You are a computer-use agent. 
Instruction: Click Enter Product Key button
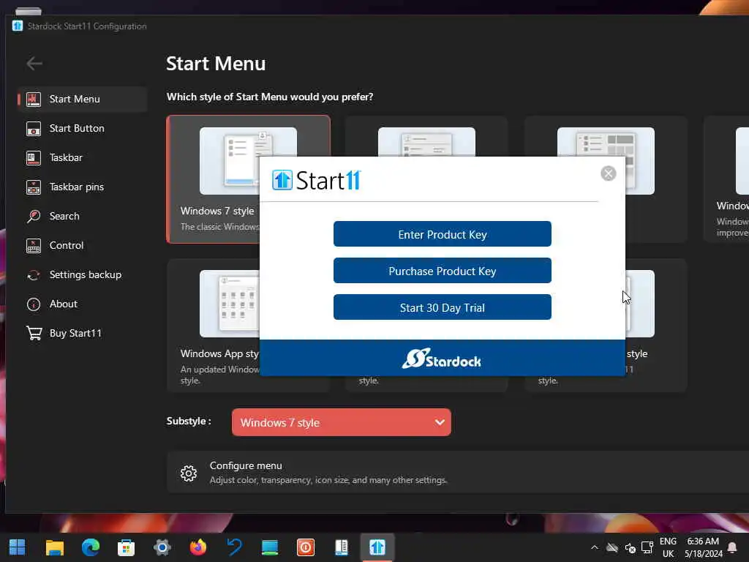coord(443,234)
